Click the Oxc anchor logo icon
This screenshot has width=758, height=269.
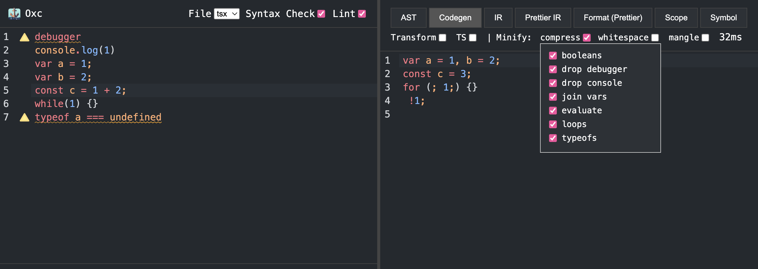(14, 14)
